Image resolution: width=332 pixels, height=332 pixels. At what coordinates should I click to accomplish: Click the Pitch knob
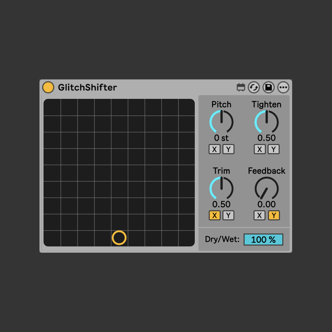tap(221, 122)
